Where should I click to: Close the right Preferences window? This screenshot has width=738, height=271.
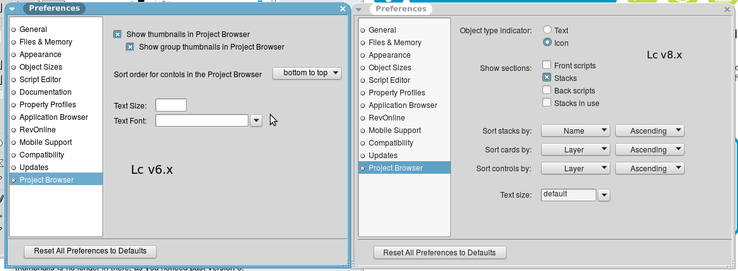727,9
